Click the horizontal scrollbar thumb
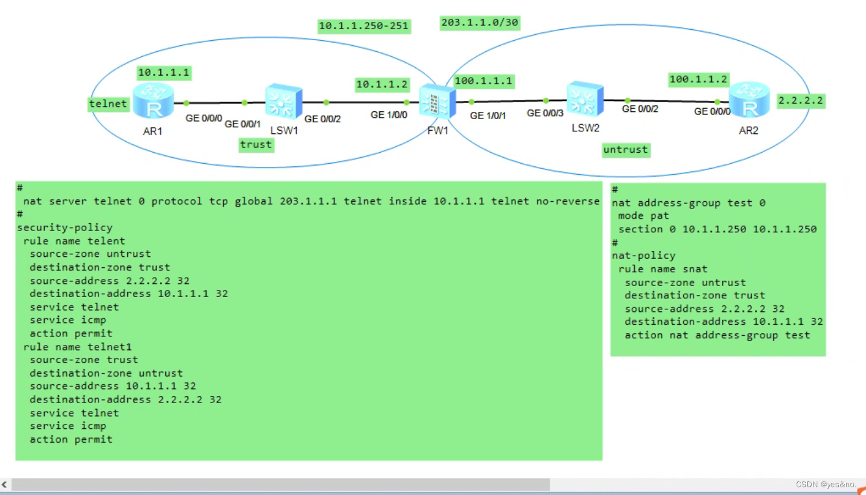This screenshot has width=866, height=495. coord(281,485)
